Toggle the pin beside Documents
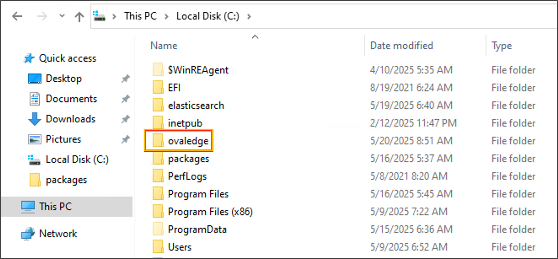Image resolution: width=558 pixels, height=259 pixels. (x=125, y=99)
